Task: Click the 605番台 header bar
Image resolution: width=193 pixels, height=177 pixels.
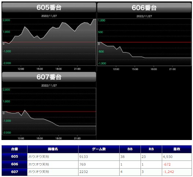Action: (49, 7)
